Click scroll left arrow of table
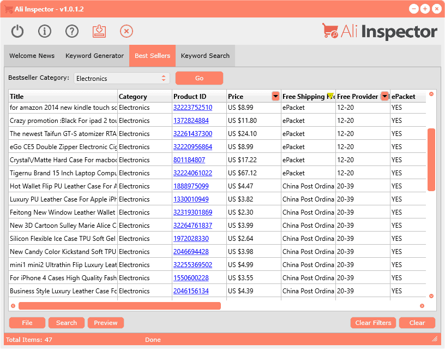This screenshot has width=445, height=349. pyautogui.click(x=13, y=306)
